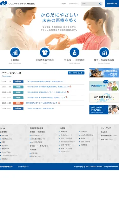The width and height of the screenshot is (119, 212).
Task: Click the 企業情報 label under the chart icon
Action: [x=15, y=60]
